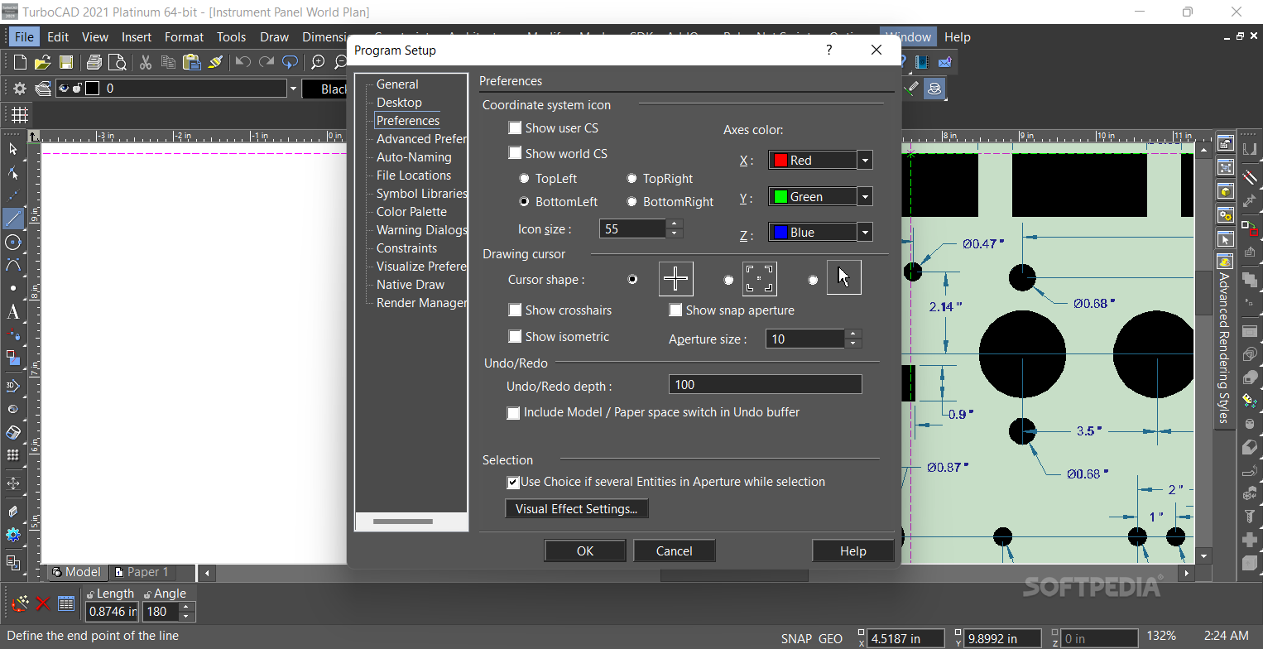This screenshot has height=649, width=1263.
Task: Open the File menu
Action: click(x=24, y=37)
